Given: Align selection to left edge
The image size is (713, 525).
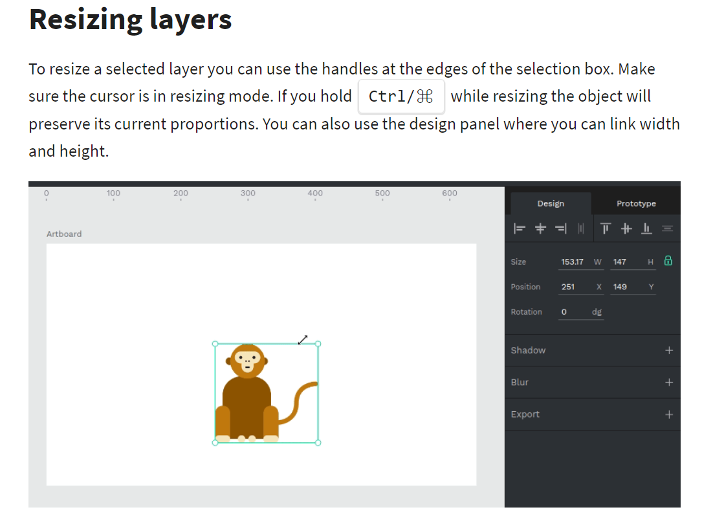Looking at the screenshot, I should (x=520, y=229).
